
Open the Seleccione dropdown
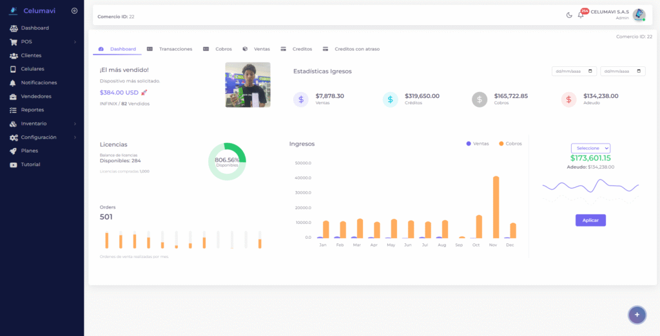click(590, 148)
